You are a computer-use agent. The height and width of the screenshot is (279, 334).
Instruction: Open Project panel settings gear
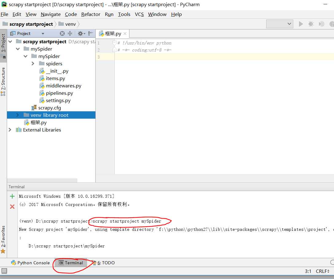(81, 33)
